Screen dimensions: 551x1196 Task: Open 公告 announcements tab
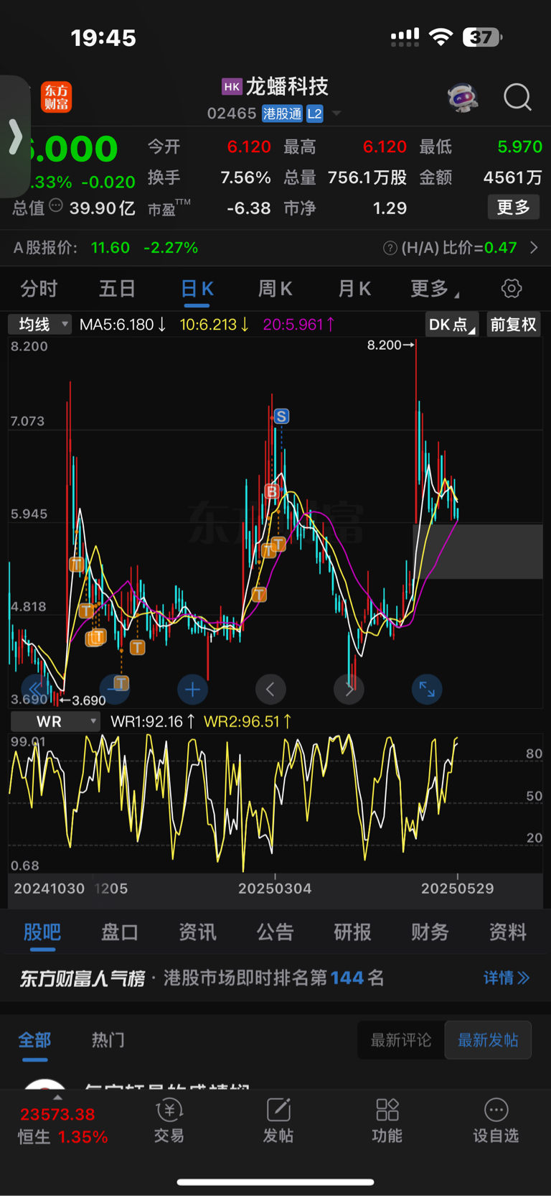point(275,932)
